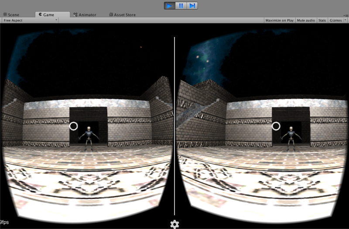Image resolution: width=349 pixels, height=229 pixels.
Task: Toggle the Stats overlay
Action: [x=322, y=20]
